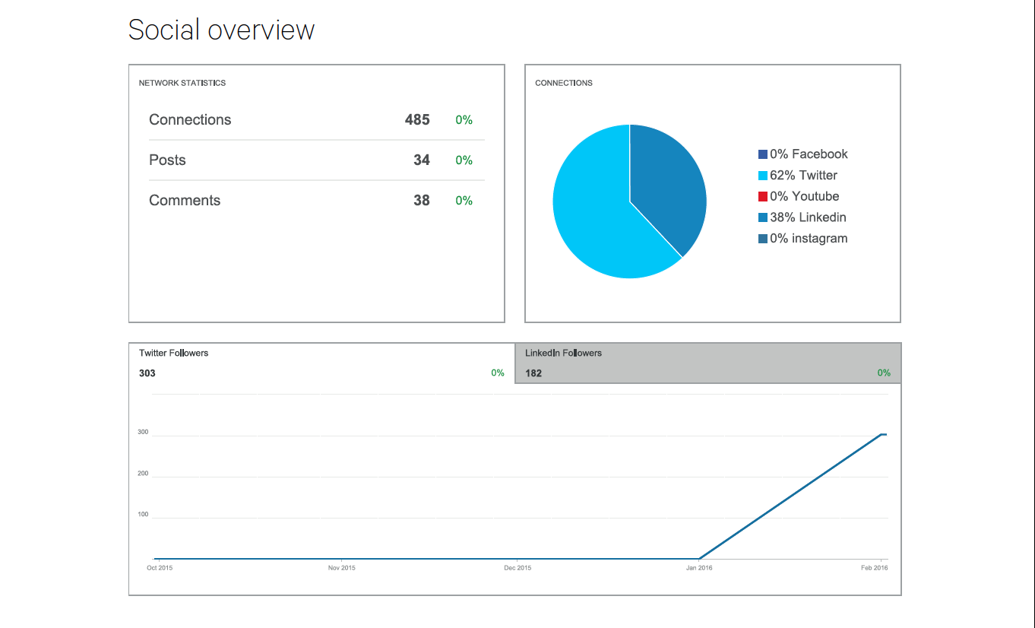Click the 38 comments value

click(x=422, y=200)
